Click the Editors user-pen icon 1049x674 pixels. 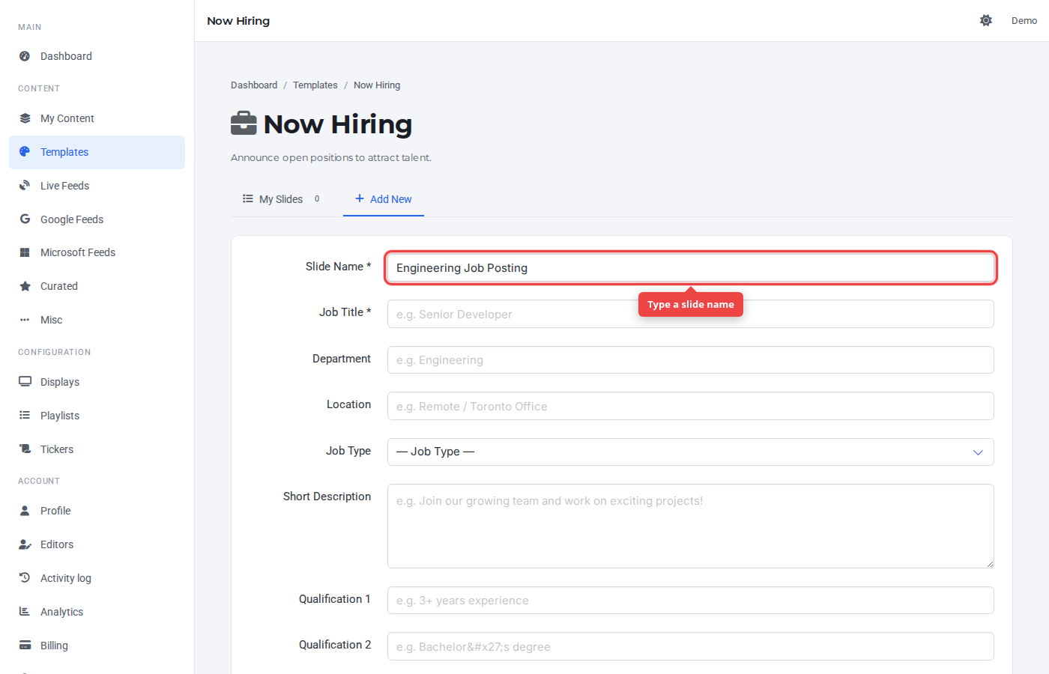[25, 544]
